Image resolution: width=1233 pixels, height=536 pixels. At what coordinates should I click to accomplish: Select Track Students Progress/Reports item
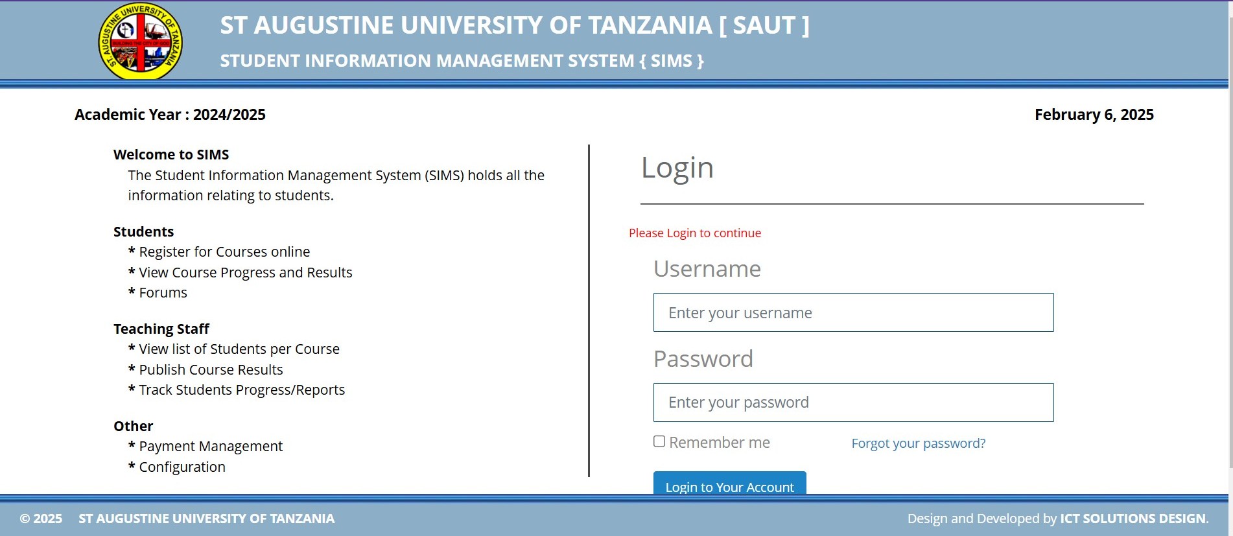pos(242,390)
